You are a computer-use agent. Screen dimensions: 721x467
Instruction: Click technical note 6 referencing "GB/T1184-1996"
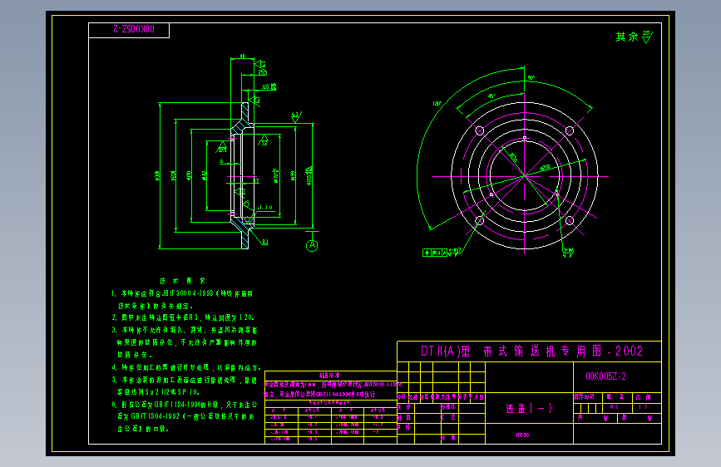pos(185,405)
